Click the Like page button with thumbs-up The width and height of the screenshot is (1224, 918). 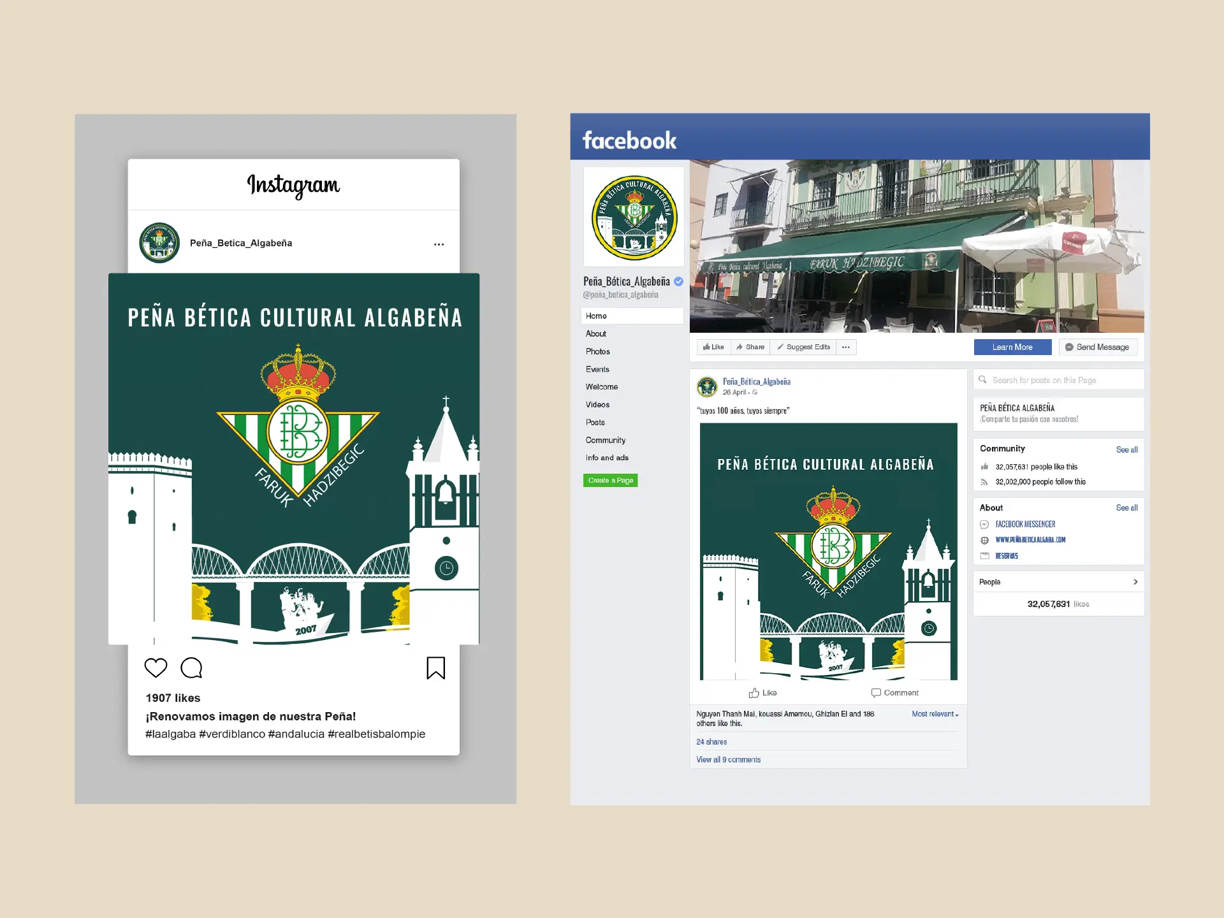click(x=713, y=347)
